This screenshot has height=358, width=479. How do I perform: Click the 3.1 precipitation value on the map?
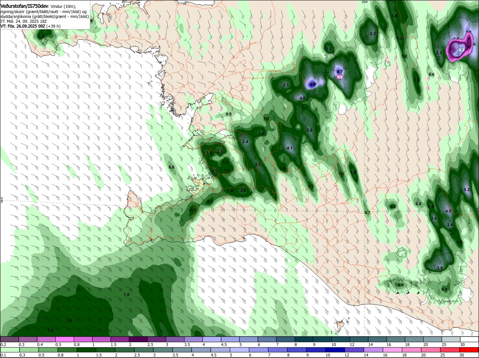[x=286, y=85]
